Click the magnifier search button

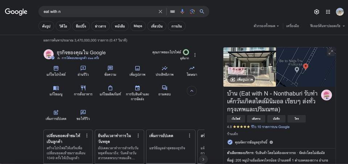click(202, 12)
